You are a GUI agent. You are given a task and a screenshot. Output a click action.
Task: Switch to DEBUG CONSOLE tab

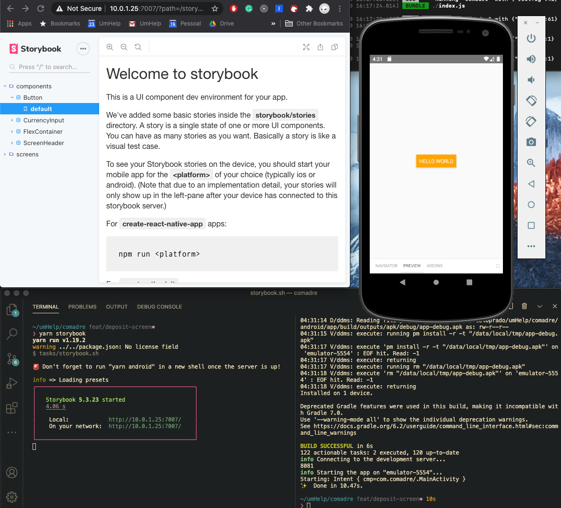click(x=159, y=307)
